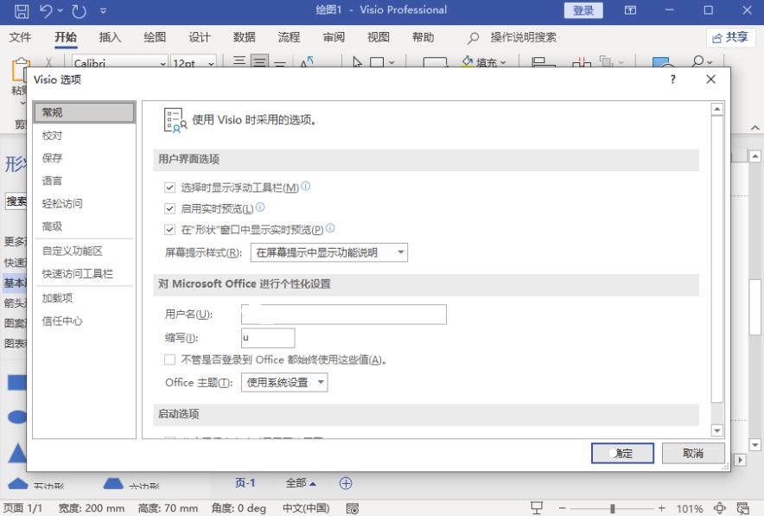Switch to the 数据 ribbon tab
Screen dimensions: 764x516
(244, 37)
